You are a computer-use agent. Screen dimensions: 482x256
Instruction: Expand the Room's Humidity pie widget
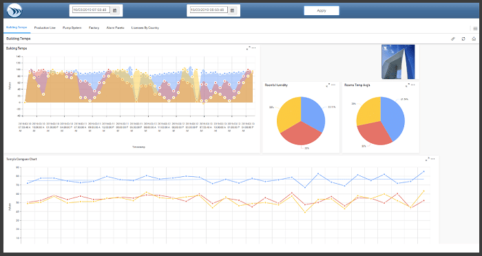[328, 85]
